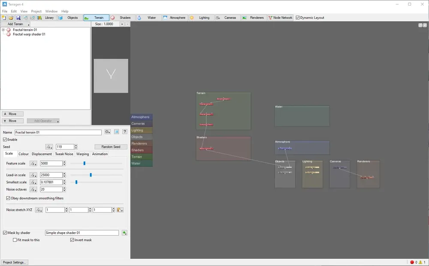Click the green add mask shader icon

124,233
